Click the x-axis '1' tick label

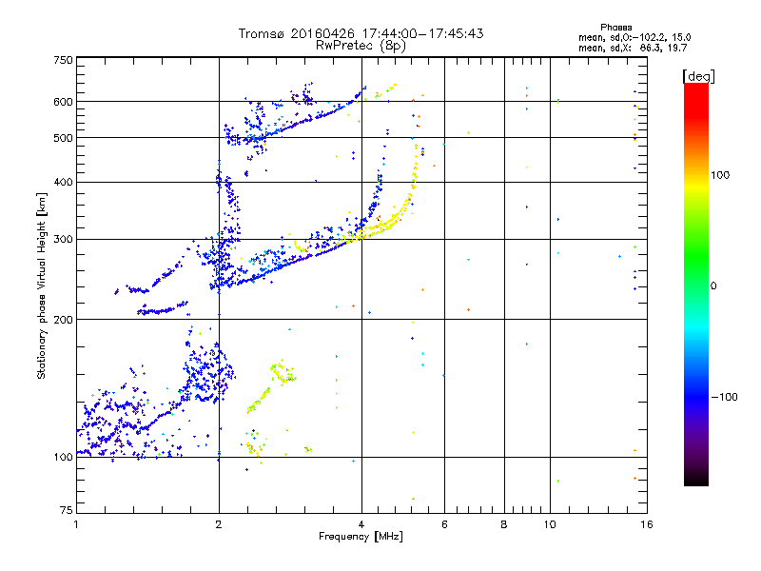pyautogui.click(x=76, y=524)
